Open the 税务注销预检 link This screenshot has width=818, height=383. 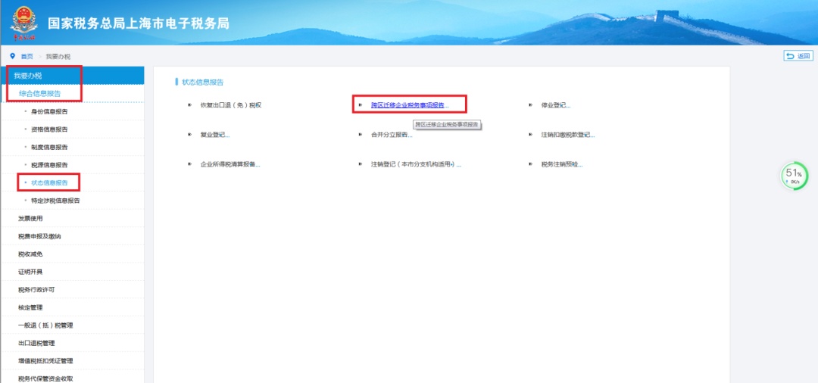point(561,164)
